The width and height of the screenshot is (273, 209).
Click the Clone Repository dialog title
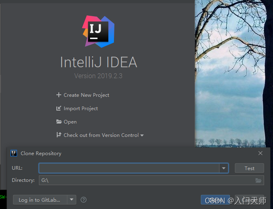pos(41,154)
